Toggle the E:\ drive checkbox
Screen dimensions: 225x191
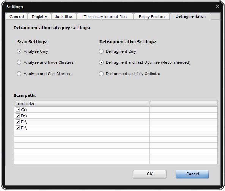[x=18, y=122]
